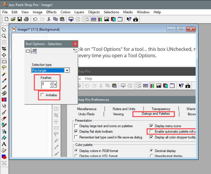The height and width of the screenshot is (174, 211).
Task: Select the rectangular Selection tool
Action: click(4, 62)
